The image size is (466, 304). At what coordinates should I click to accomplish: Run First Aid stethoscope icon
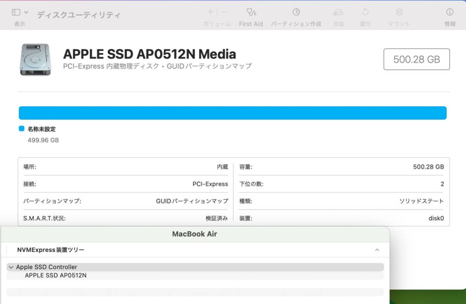[251, 12]
